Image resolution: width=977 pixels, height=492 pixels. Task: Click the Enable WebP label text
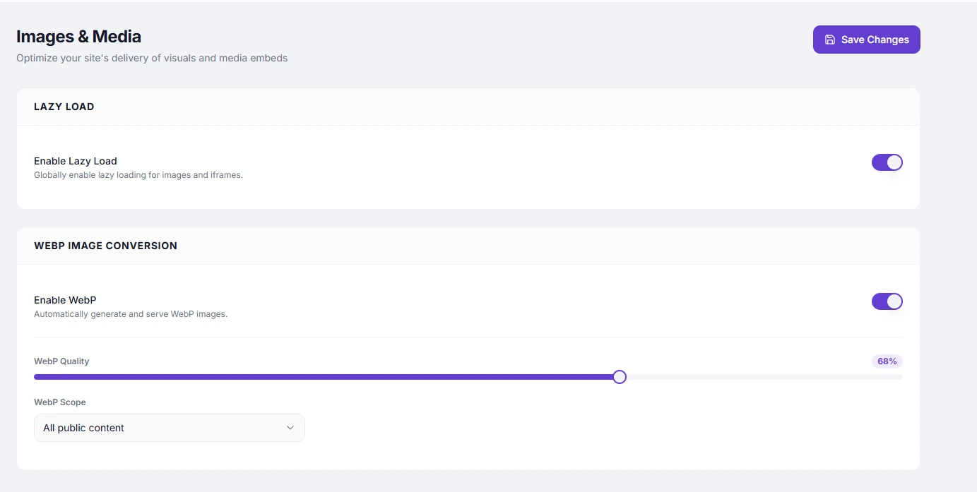click(65, 300)
